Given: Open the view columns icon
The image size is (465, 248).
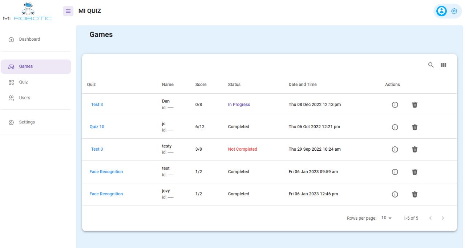Looking at the screenshot, I should point(443,65).
